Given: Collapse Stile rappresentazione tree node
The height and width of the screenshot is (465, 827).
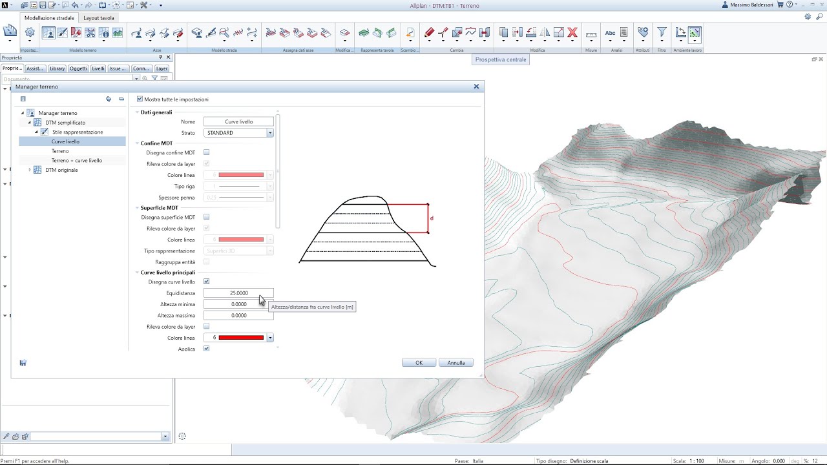Looking at the screenshot, I should tap(36, 132).
